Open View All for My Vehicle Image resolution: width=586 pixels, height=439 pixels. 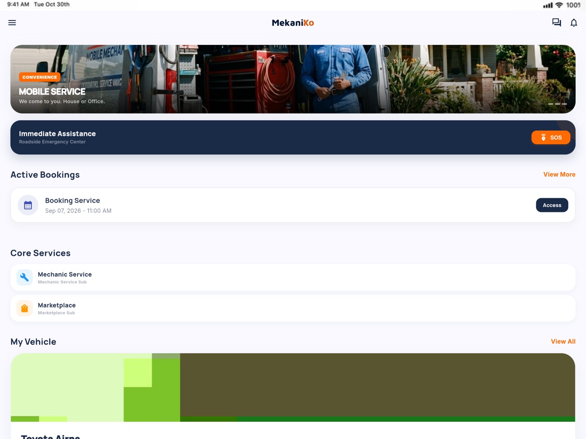click(x=563, y=341)
